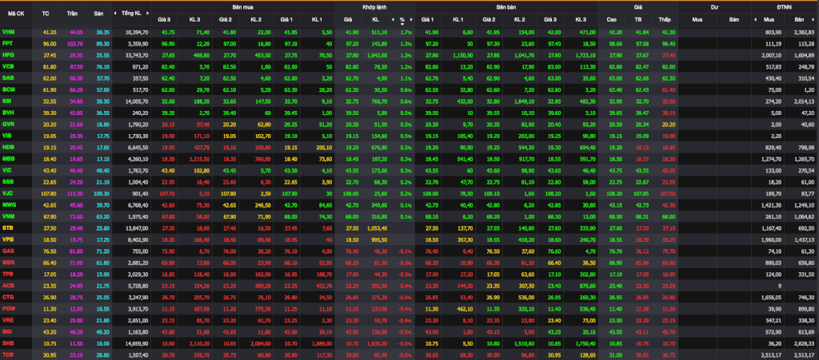Click the Sàn column header
Screen dimensions: 819x360
click(x=98, y=13)
